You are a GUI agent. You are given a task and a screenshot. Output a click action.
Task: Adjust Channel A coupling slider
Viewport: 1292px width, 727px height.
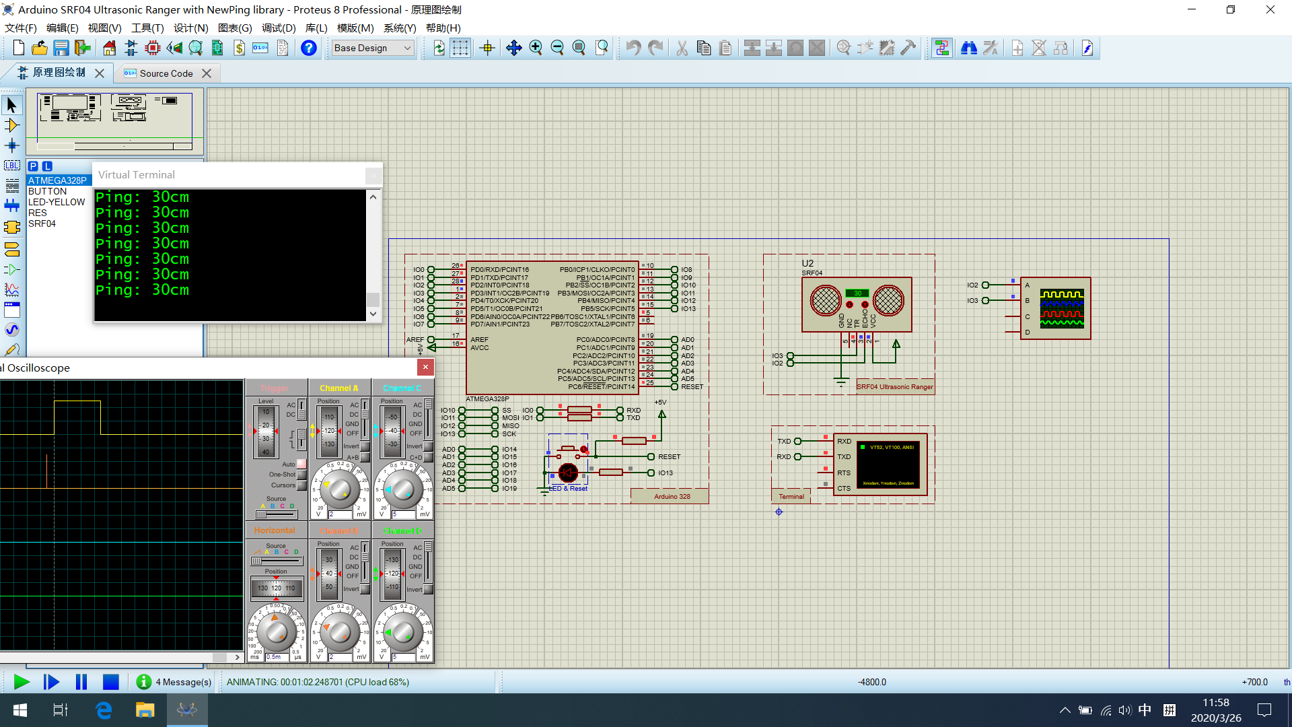[365, 419]
